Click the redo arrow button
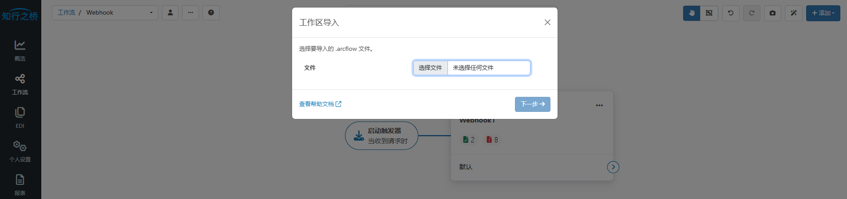The height and width of the screenshot is (199, 847). (752, 13)
